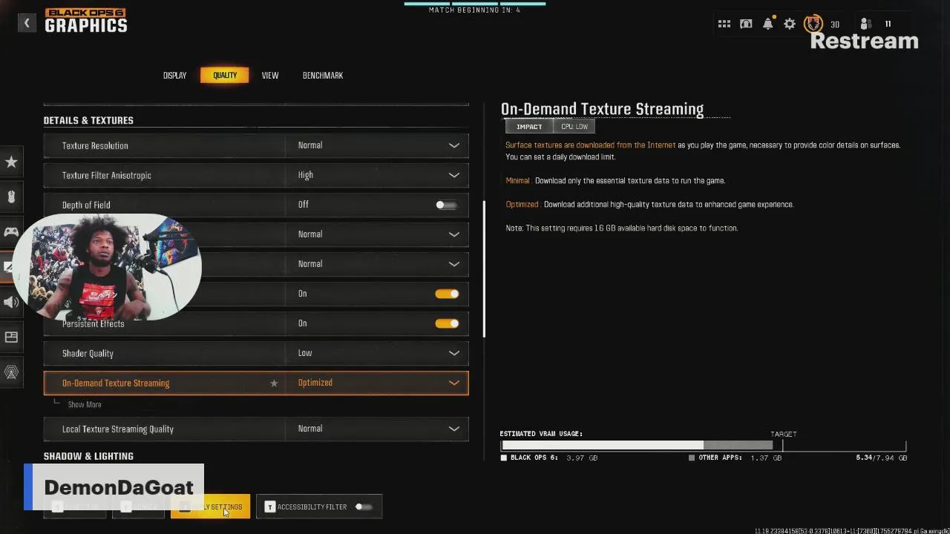The image size is (950, 534).
Task: Toggle Depth of Field switch
Action: pyautogui.click(x=447, y=205)
